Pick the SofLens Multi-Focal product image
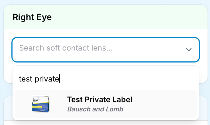The width and height of the screenshot is (210, 125). tap(41, 104)
